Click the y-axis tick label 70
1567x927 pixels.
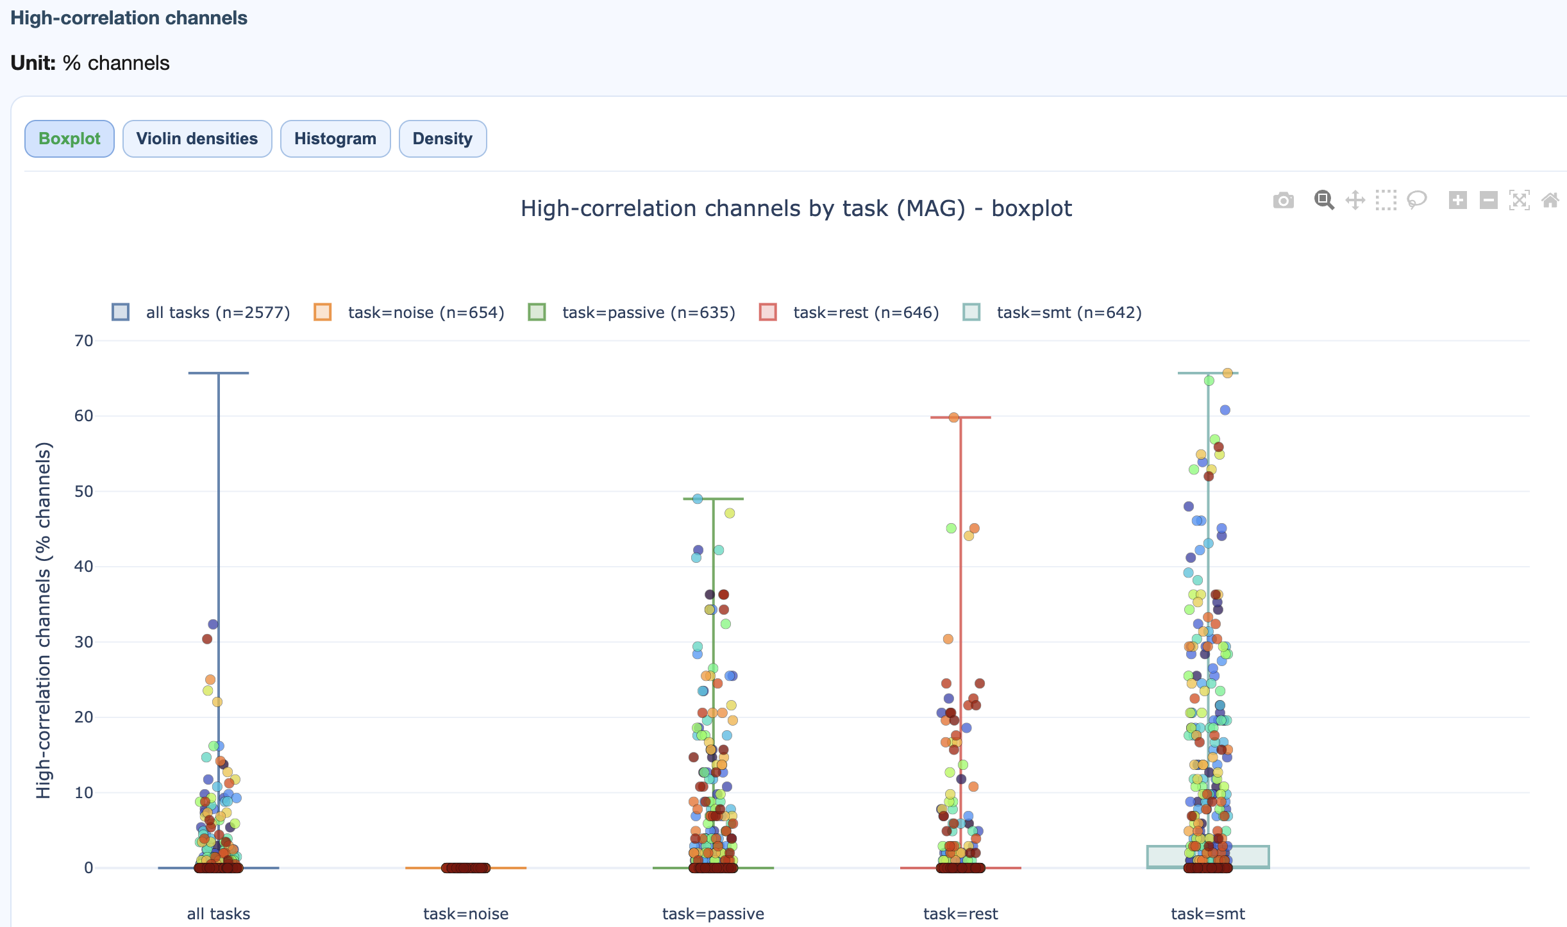coord(84,341)
